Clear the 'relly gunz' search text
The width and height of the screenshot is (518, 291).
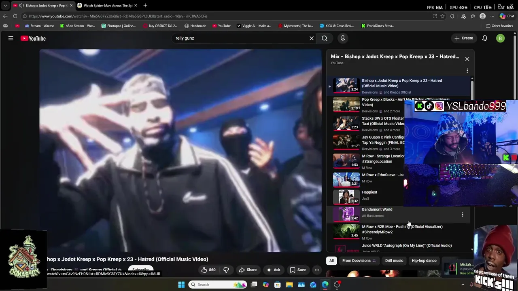click(x=312, y=38)
